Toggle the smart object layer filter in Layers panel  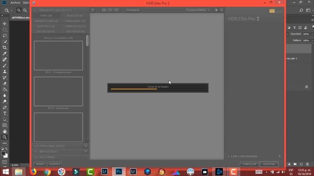pos(306,28)
